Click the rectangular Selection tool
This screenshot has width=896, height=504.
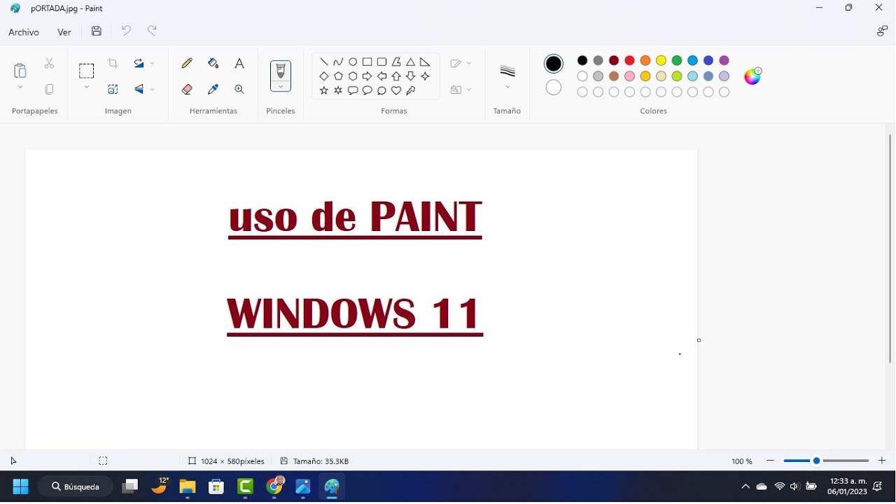pyautogui.click(x=86, y=71)
